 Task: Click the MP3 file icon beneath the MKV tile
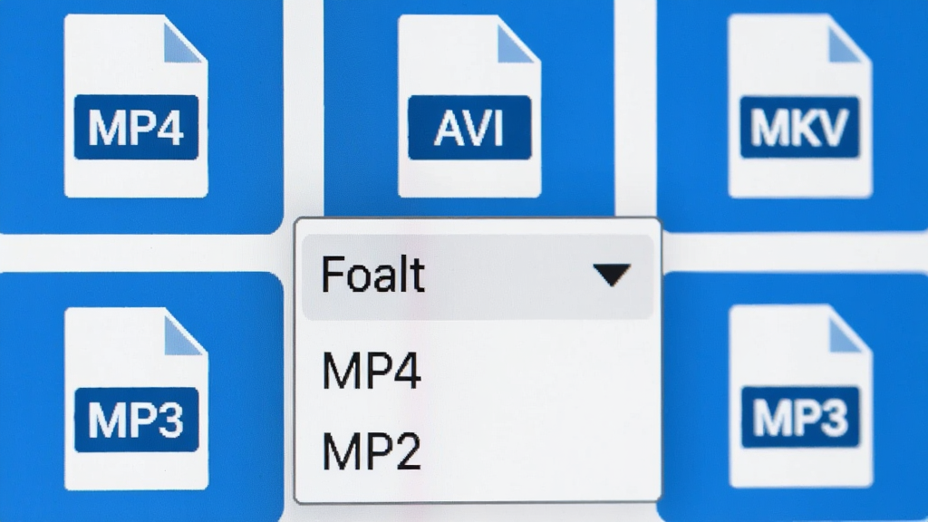click(x=801, y=396)
